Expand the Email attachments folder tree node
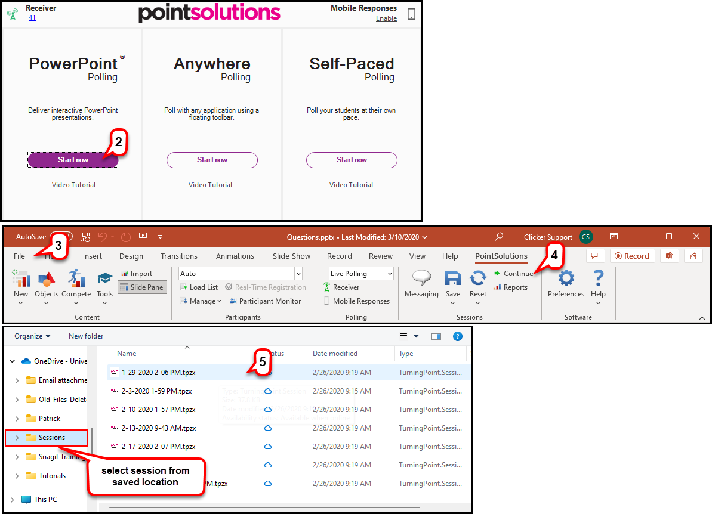 (x=17, y=380)
